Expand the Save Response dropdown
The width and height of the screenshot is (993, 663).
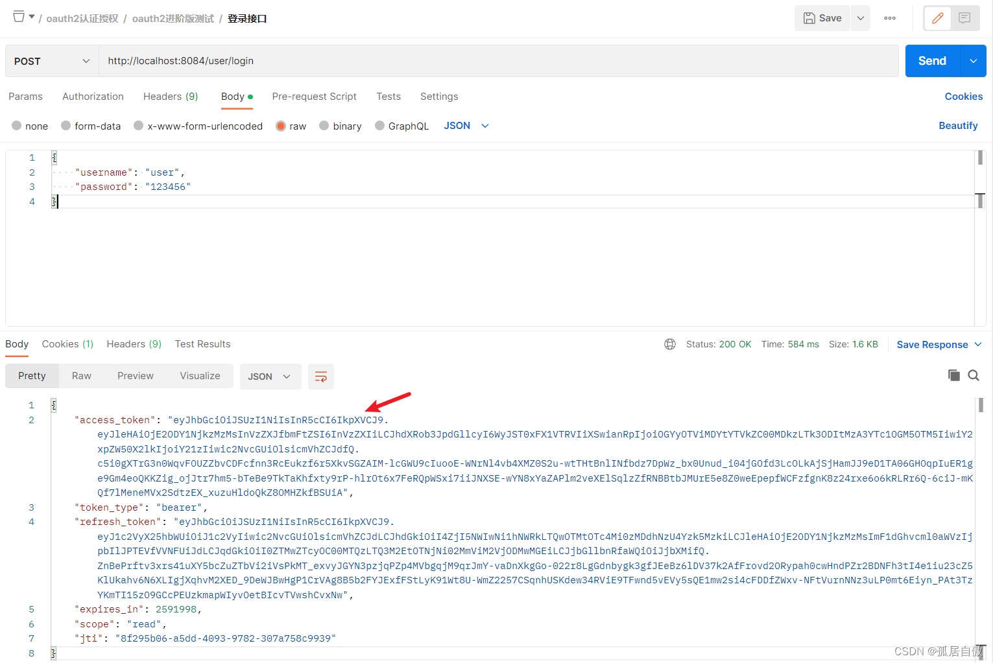[x=978, y=344]
